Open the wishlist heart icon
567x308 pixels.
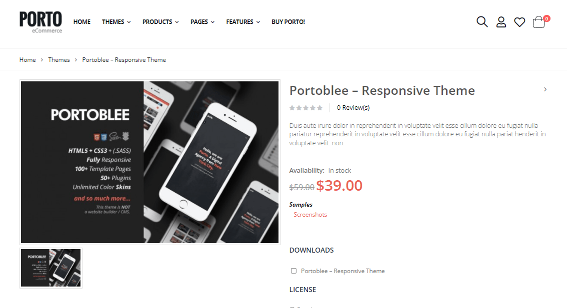coord(519,22)
